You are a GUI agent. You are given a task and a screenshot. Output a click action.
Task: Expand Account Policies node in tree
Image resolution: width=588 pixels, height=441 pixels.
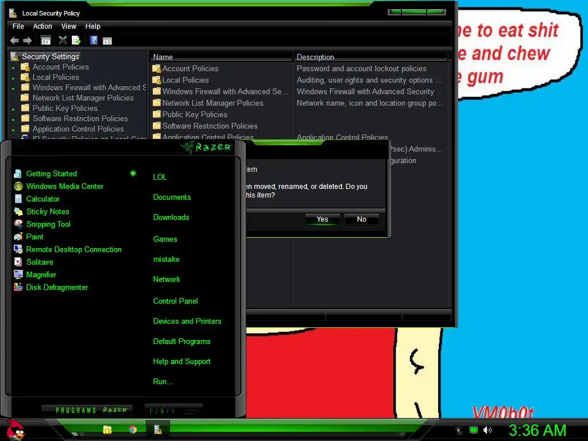[14, 68]
